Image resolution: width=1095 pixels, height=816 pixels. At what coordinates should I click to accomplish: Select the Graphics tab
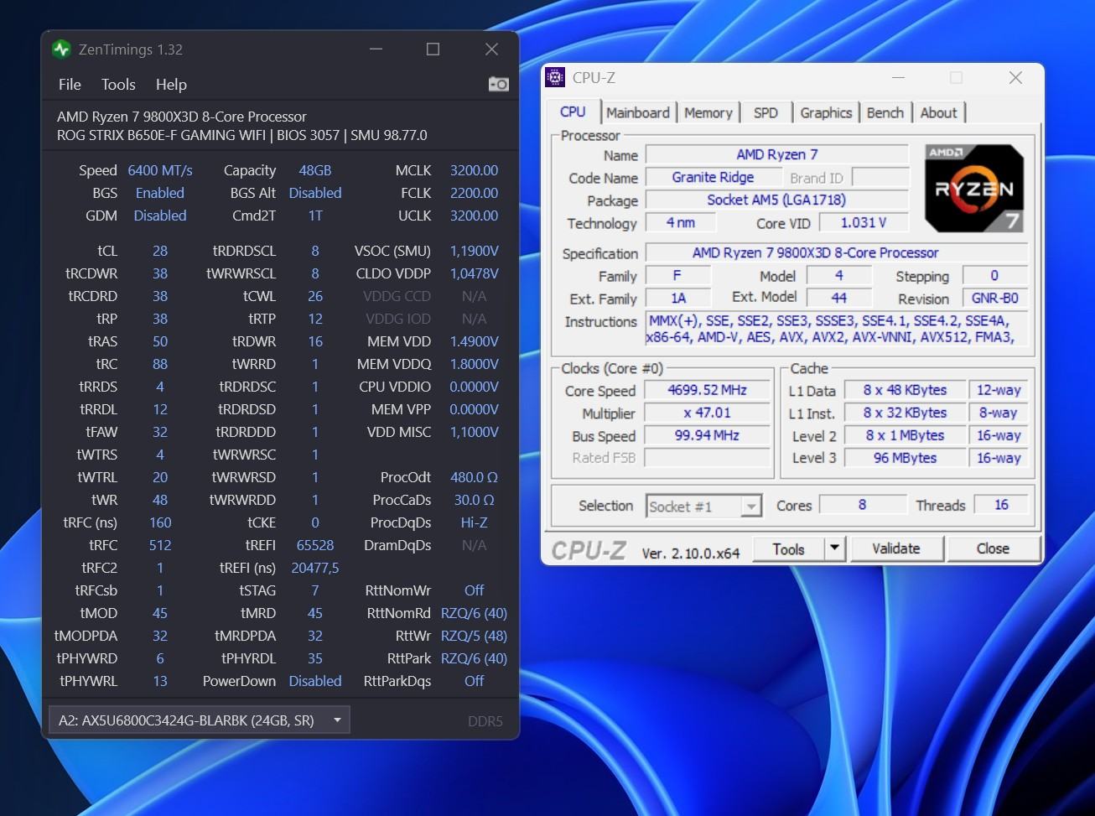pyautogui.click(x=825, y=112)
